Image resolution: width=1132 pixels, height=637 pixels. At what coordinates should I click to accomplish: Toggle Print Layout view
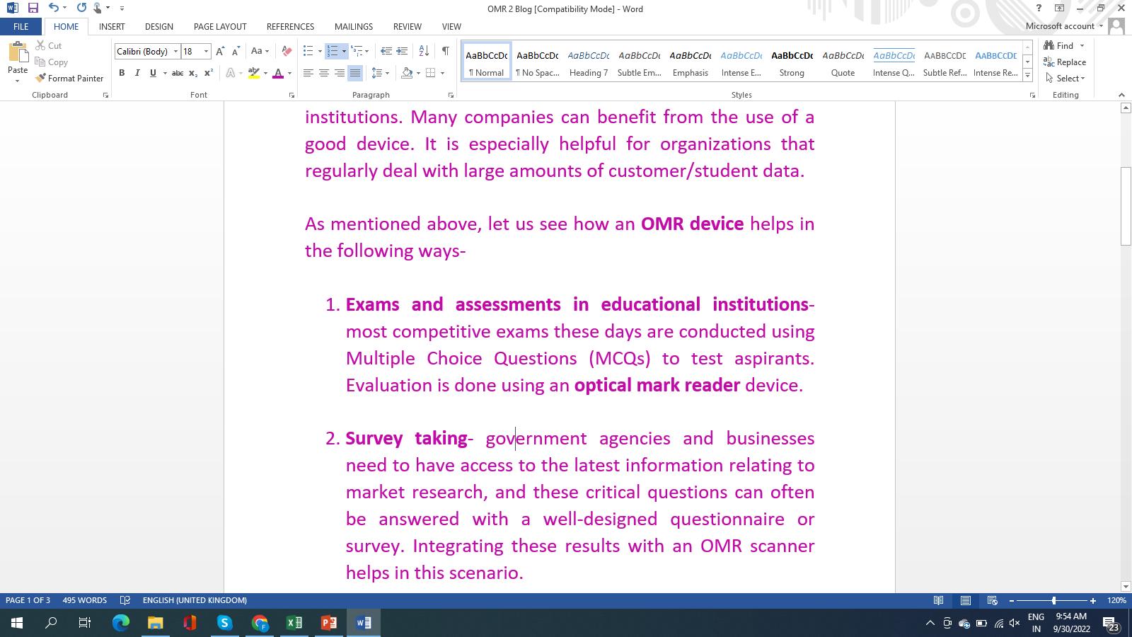(966, 600)
